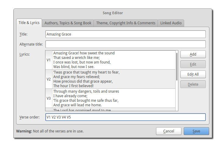Click the V3 verse label cell
Image resolution: width=221 pixels, height=151 pixels.
click(49, 98)
